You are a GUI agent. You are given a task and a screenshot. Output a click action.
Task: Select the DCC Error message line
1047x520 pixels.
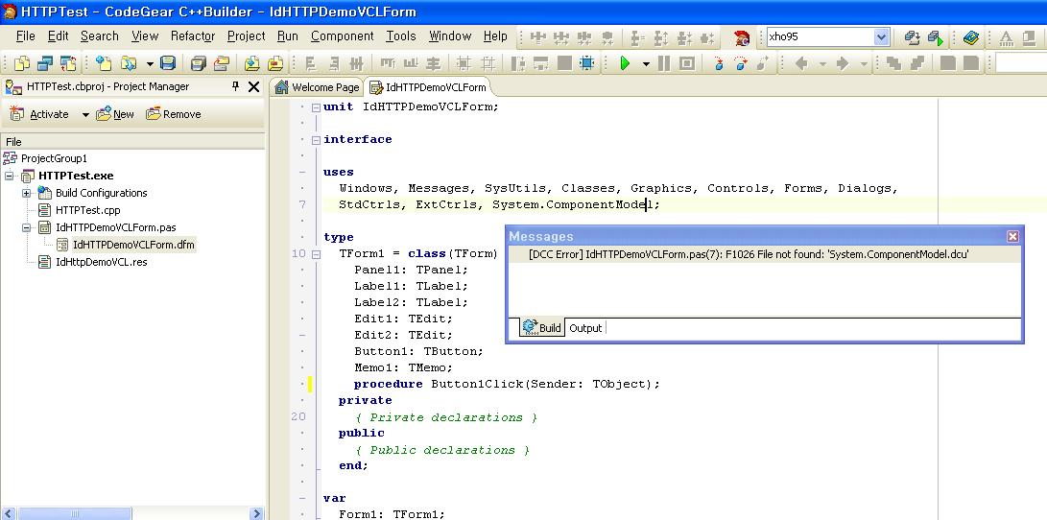pos(749,254)
